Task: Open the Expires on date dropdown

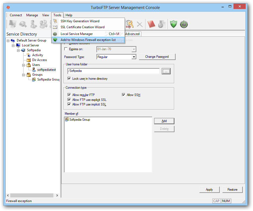Action: (134, 49)
